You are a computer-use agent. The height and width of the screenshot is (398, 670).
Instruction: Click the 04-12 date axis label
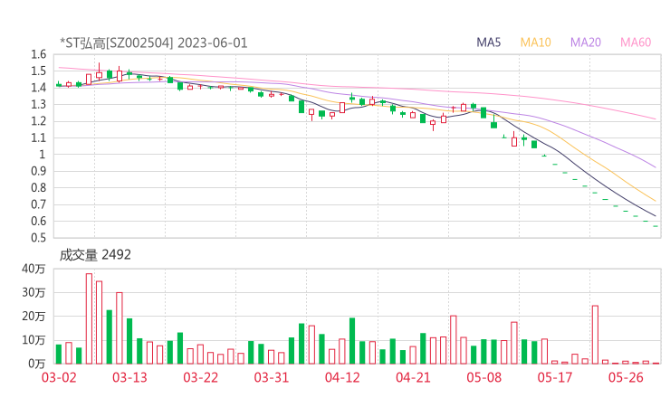[x=342, y=377]
